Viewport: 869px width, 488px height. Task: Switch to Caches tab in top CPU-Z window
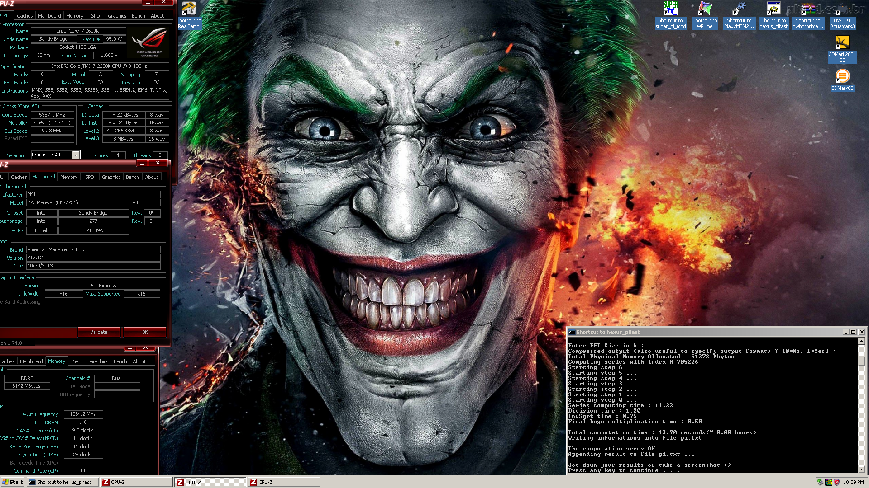tap(24, 16)
